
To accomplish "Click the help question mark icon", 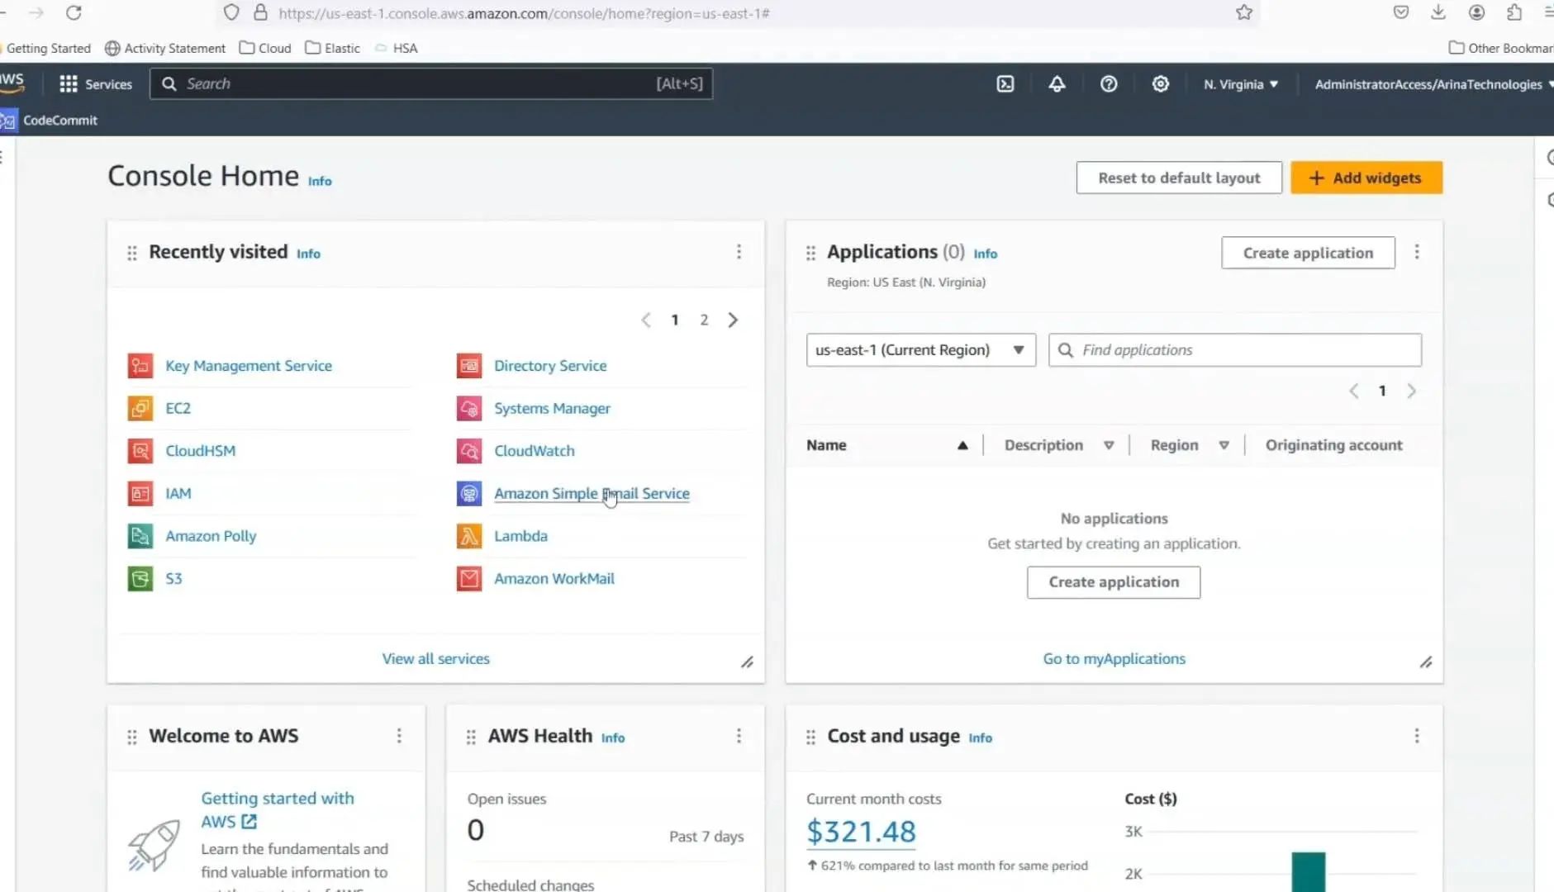I will tap(1109, 84).
